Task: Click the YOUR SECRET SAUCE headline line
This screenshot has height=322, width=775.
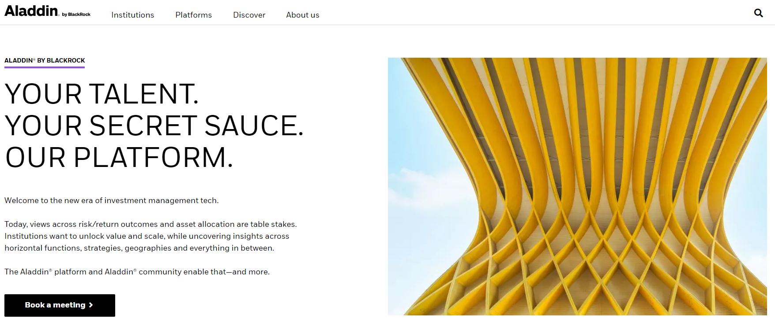Action: coord(154,126)
